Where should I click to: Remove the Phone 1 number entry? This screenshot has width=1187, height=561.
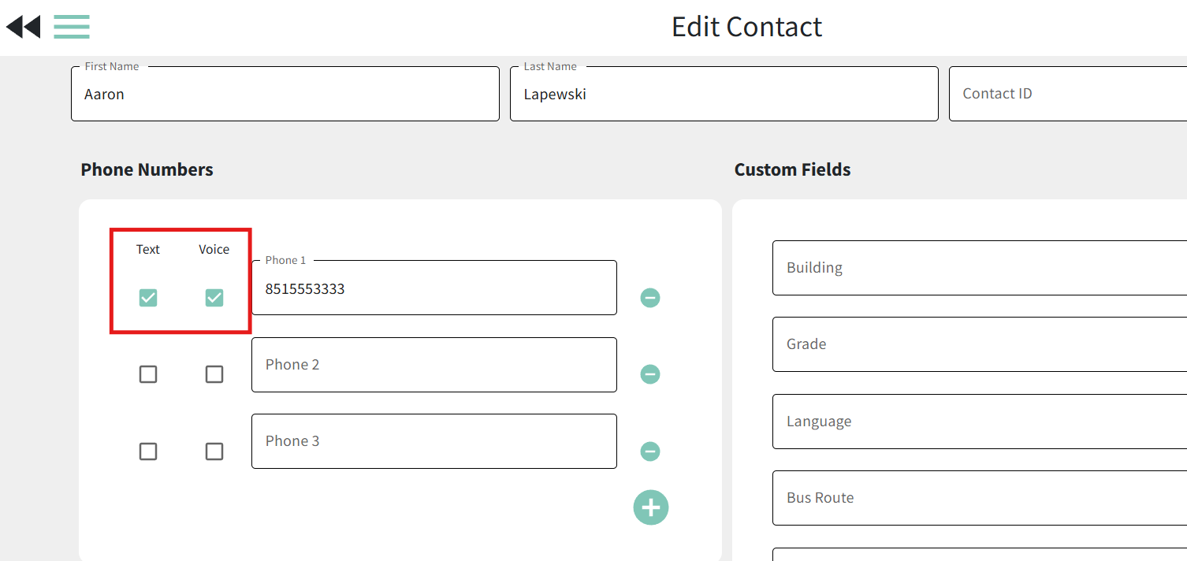[x=650, y=298]
